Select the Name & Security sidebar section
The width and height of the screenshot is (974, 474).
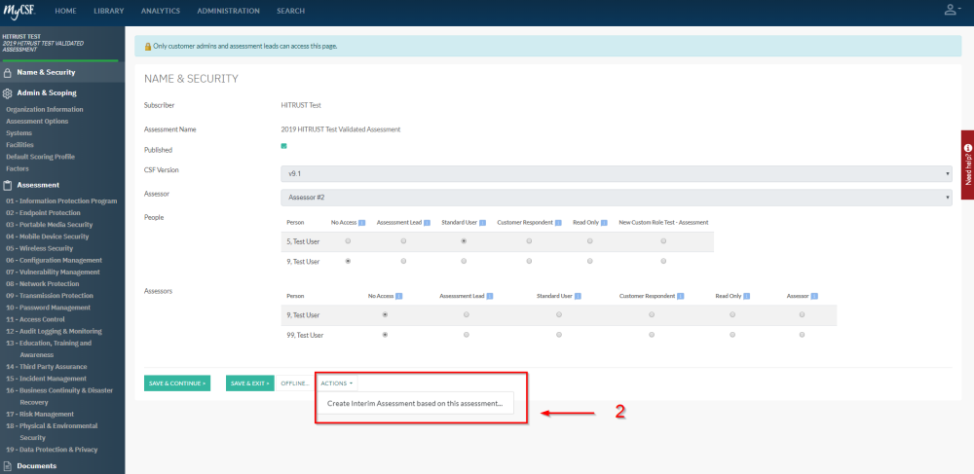click(x=62, y=73)
